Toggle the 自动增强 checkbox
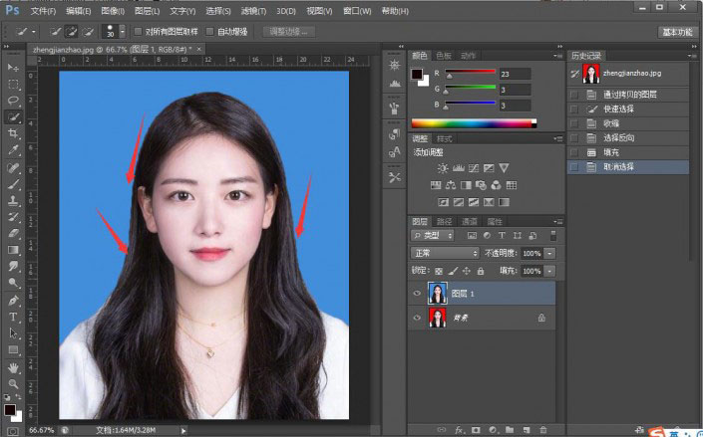 [210, 32]
